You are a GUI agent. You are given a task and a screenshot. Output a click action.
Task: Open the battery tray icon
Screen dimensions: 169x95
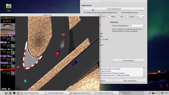coord(162,93)
